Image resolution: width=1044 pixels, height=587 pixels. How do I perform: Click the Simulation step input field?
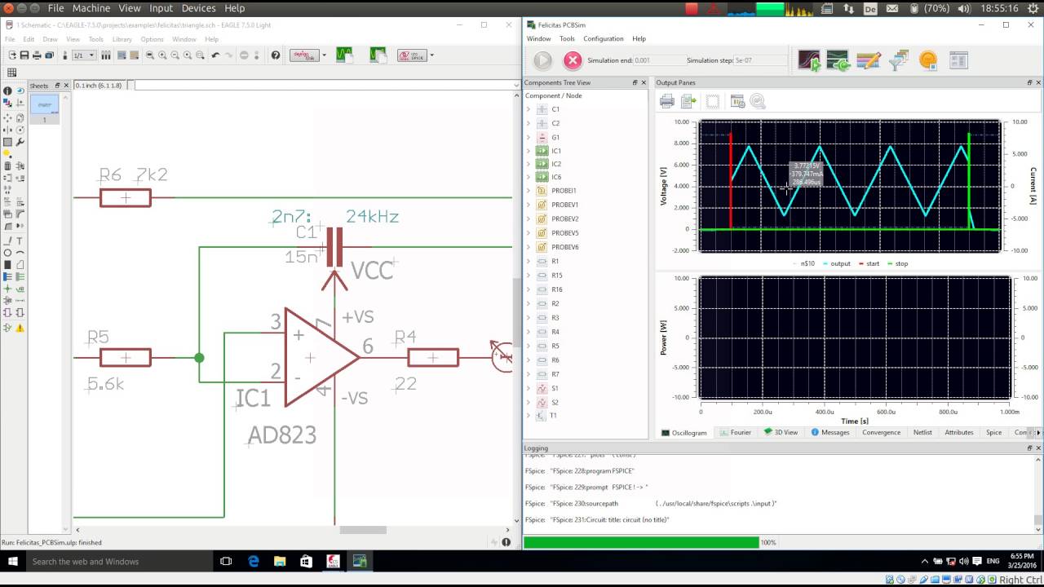click(x=760, y=60)
